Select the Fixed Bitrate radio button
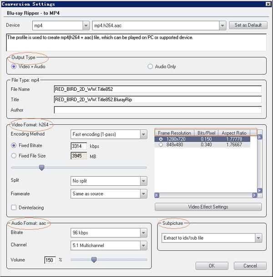273x277 pixels. (14, 146)
